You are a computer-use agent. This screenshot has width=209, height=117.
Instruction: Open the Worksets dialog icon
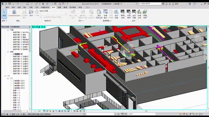pos(31,13)
